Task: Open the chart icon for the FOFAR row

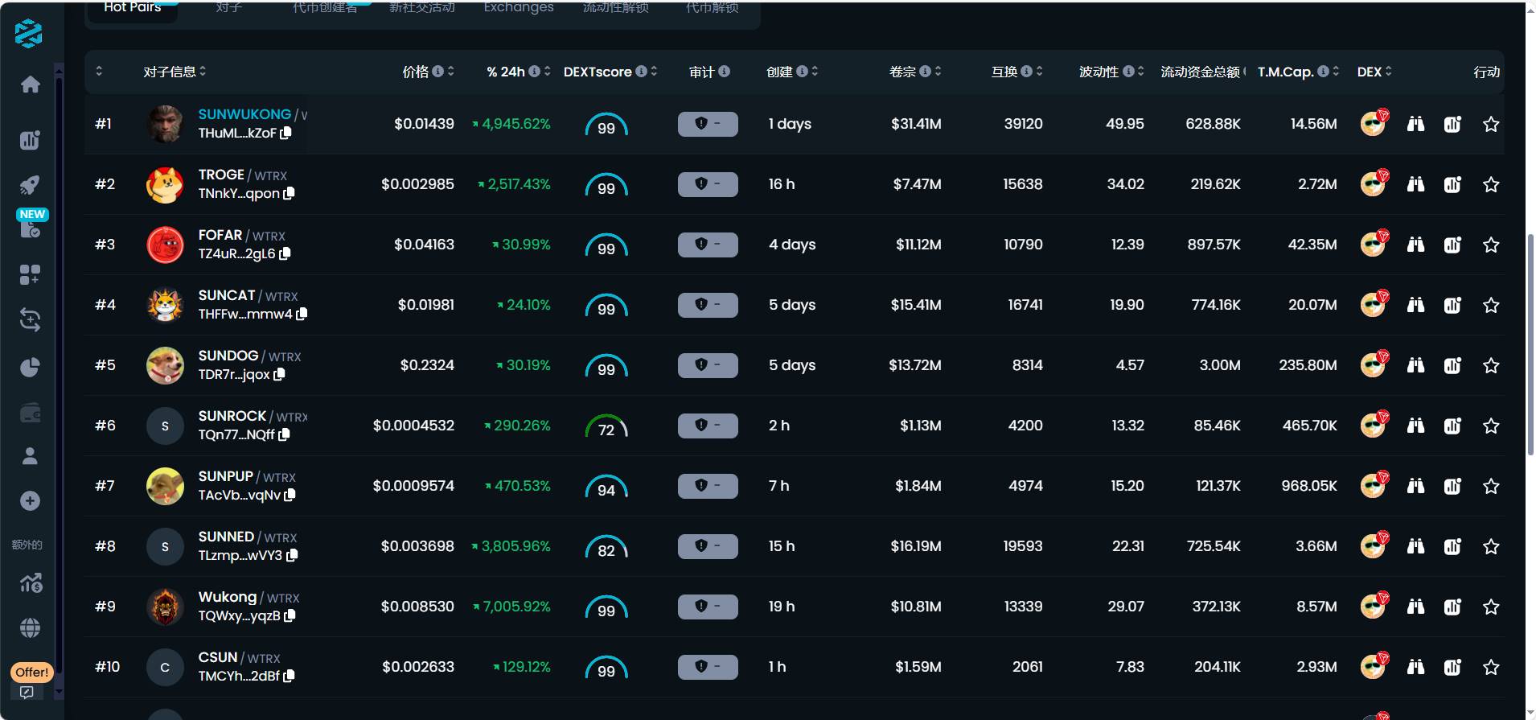Action: [1452, 245]
